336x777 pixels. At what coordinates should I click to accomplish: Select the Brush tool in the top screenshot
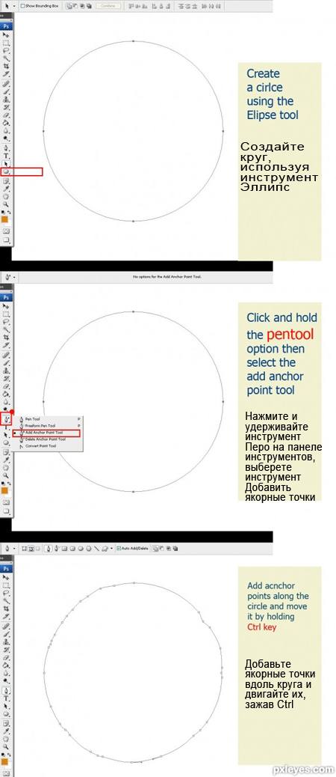[7, 91]
